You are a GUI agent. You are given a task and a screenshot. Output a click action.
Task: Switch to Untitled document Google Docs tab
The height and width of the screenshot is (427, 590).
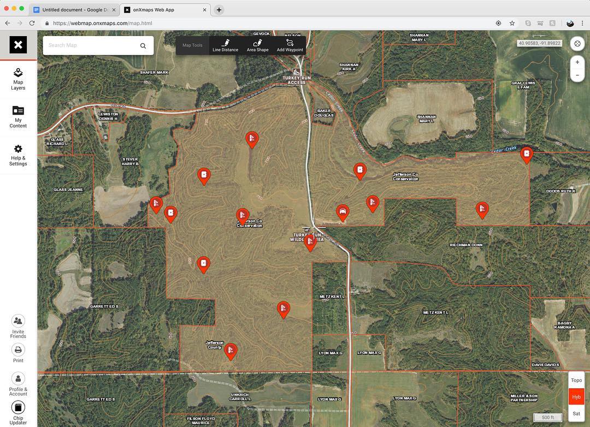(73, 10)
